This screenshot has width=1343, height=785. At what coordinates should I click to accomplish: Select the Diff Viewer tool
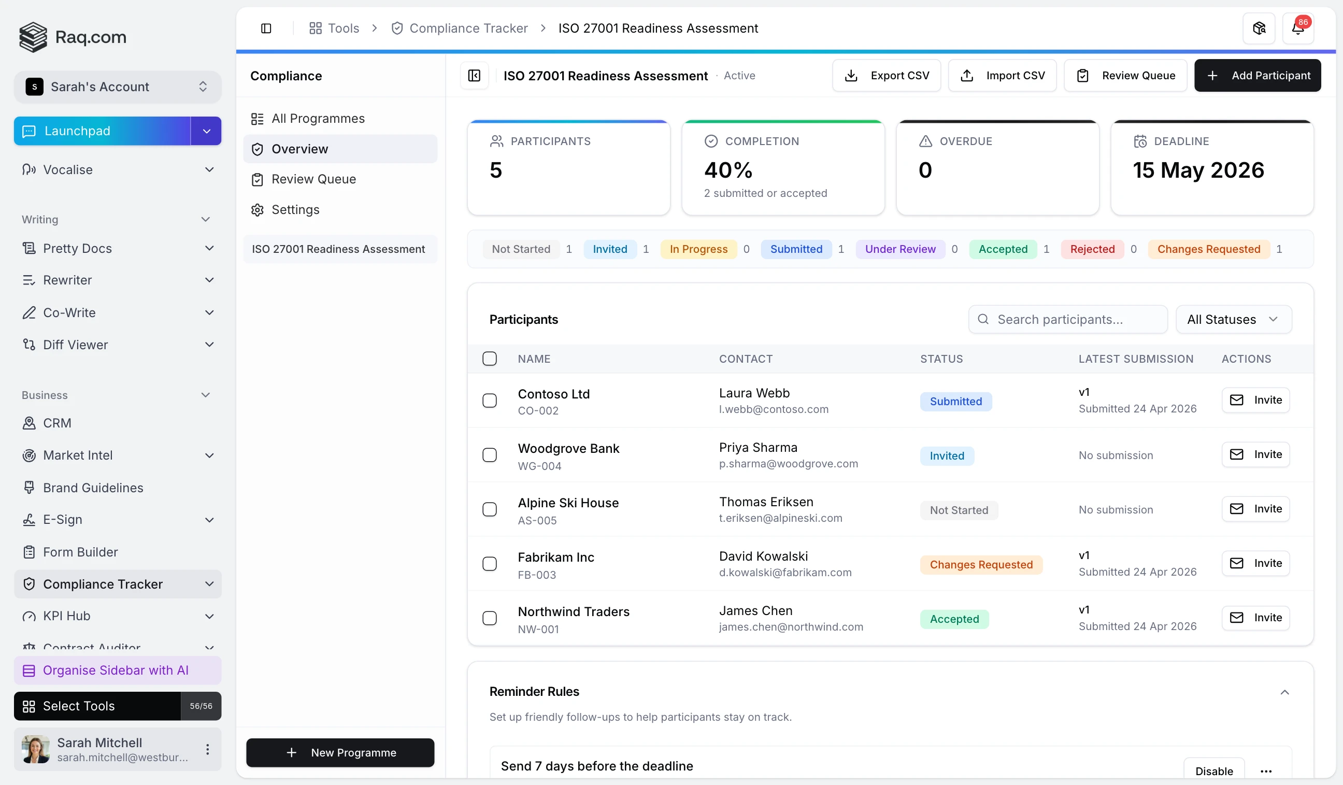(75, 344)
